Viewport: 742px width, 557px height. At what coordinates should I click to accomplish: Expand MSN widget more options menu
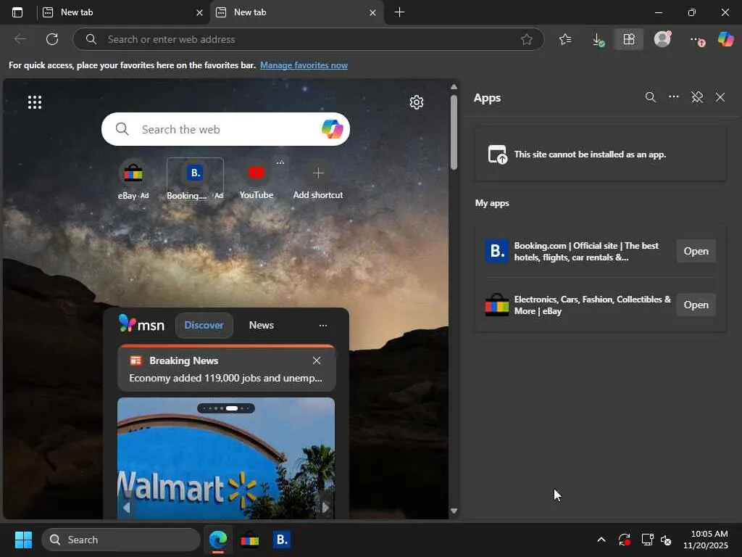pos(322,326)
